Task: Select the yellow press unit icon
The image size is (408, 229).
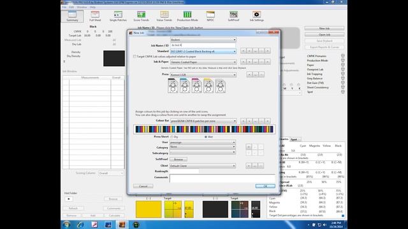Action: click(x=208, y=86)
